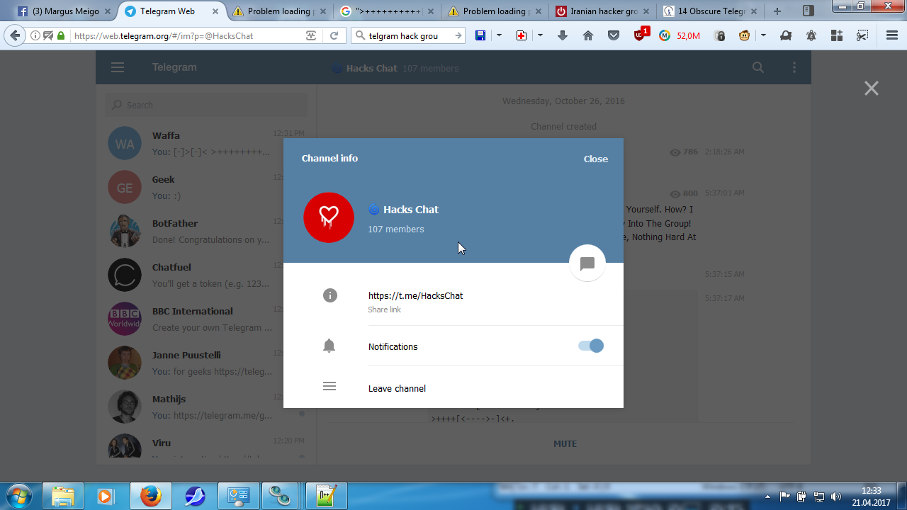Click the MUTE button below the chat
This screenshot has height=510, width=907.
565,443
